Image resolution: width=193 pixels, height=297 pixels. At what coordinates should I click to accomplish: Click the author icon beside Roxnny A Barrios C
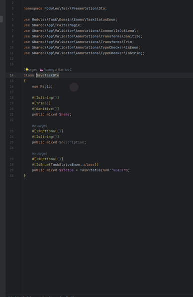point(41,70)
